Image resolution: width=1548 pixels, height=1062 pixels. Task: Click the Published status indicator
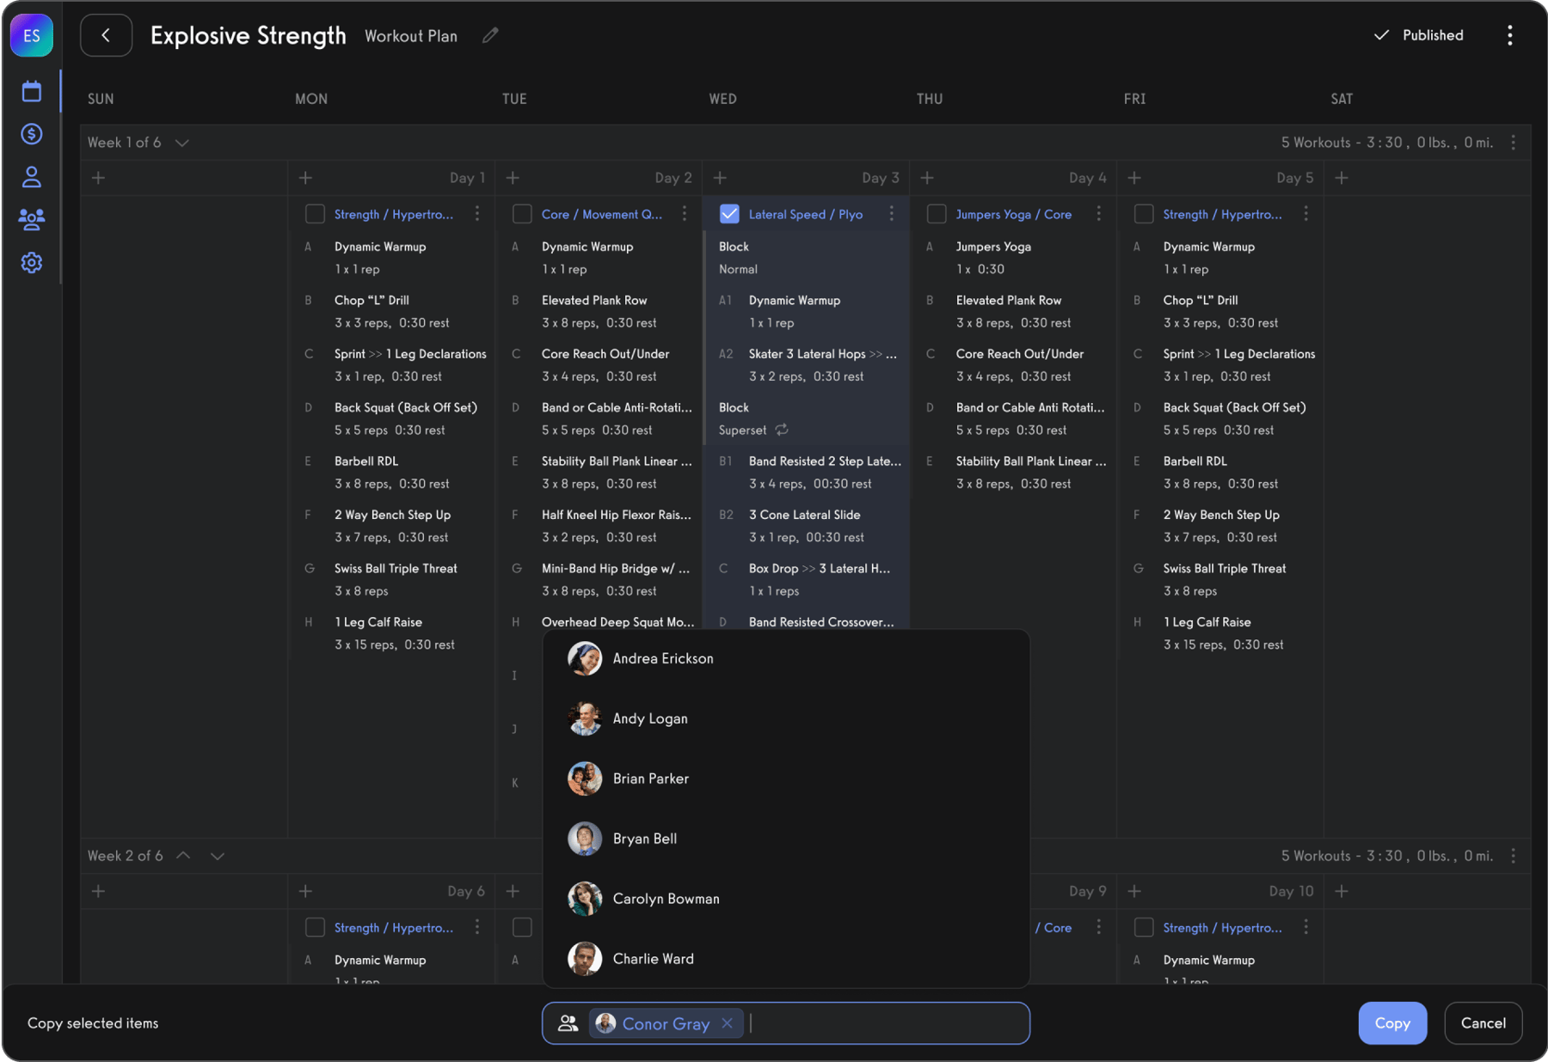click(1417, 35)
